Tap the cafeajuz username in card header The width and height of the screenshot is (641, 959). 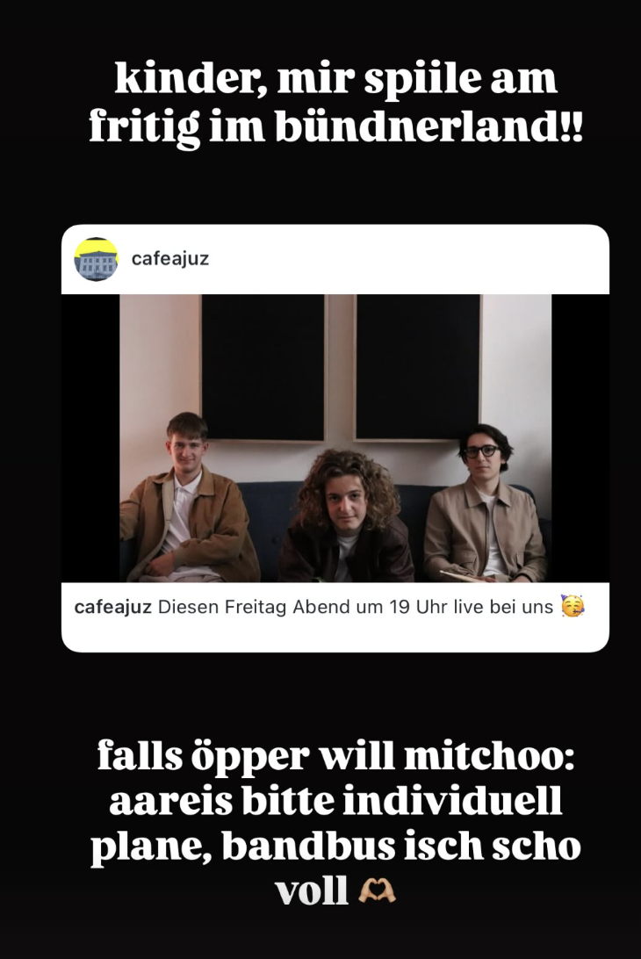tap(170, 259)
